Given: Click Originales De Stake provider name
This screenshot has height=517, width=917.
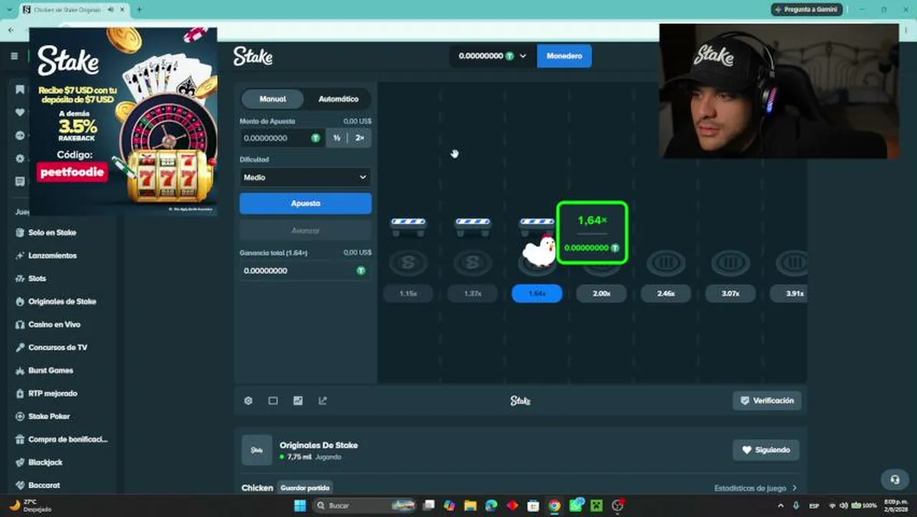Looking at the screenshot, I should point(319,445).
